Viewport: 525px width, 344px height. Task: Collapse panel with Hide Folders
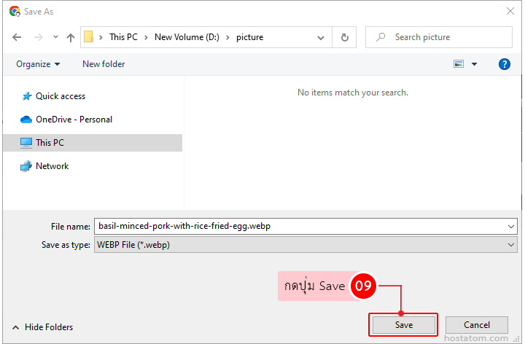pos(42,327)
